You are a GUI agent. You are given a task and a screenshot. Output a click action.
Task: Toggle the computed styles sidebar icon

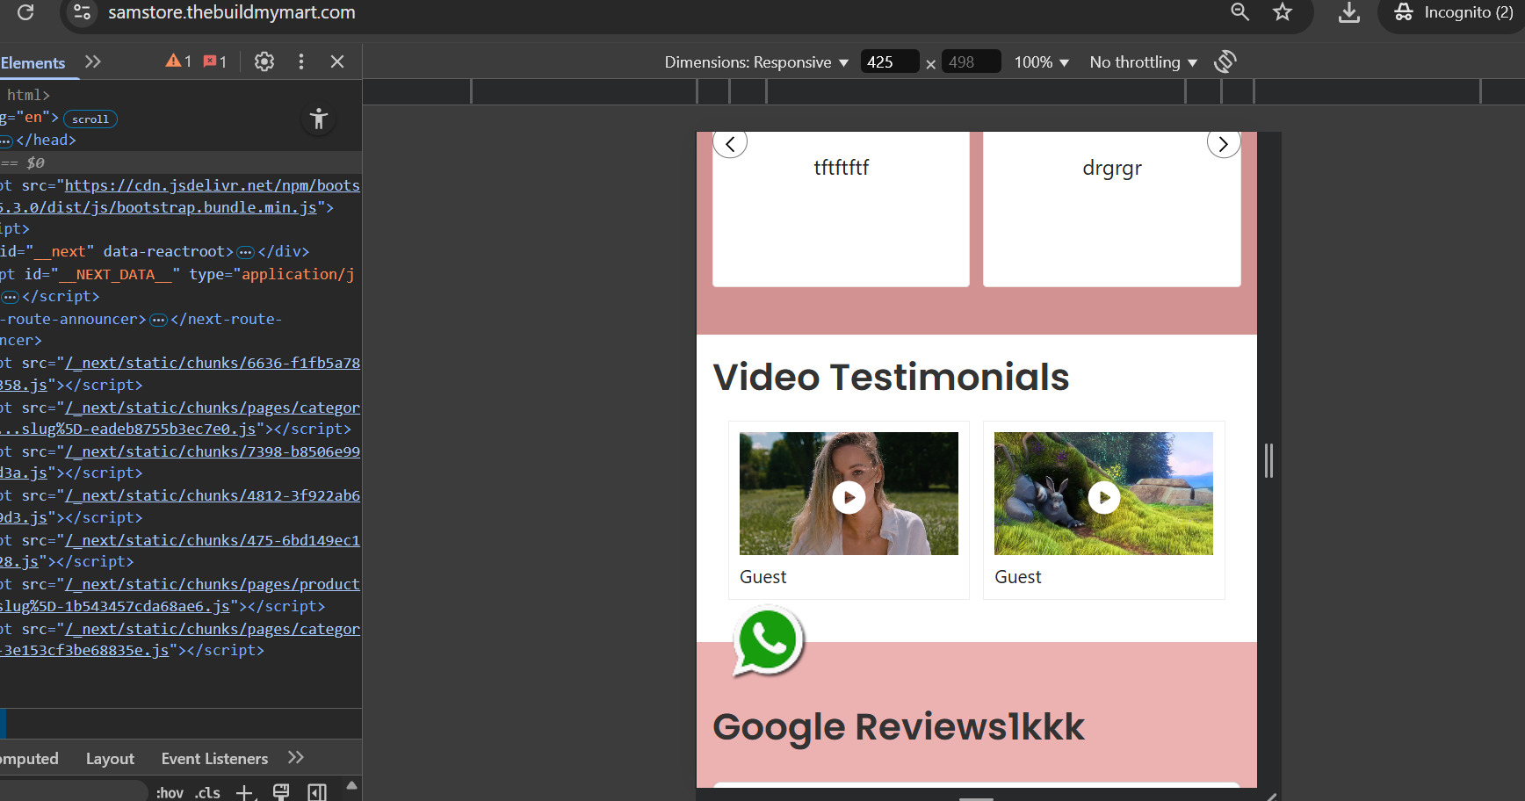click(317, 792)
